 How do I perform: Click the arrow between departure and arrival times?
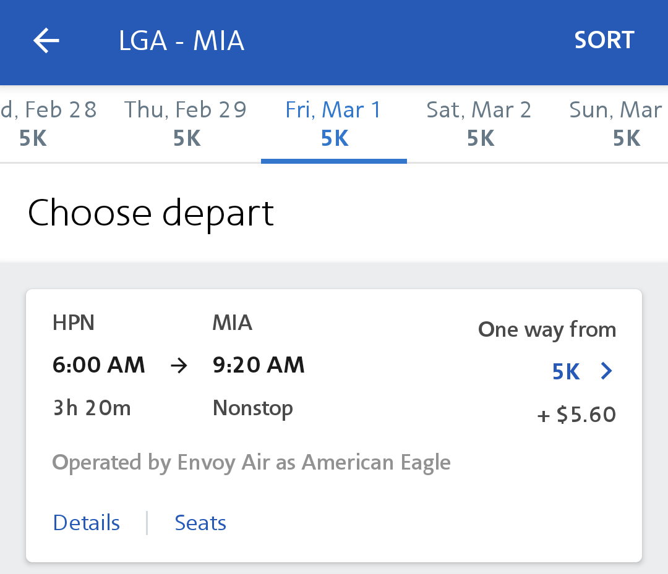(179, 366)
